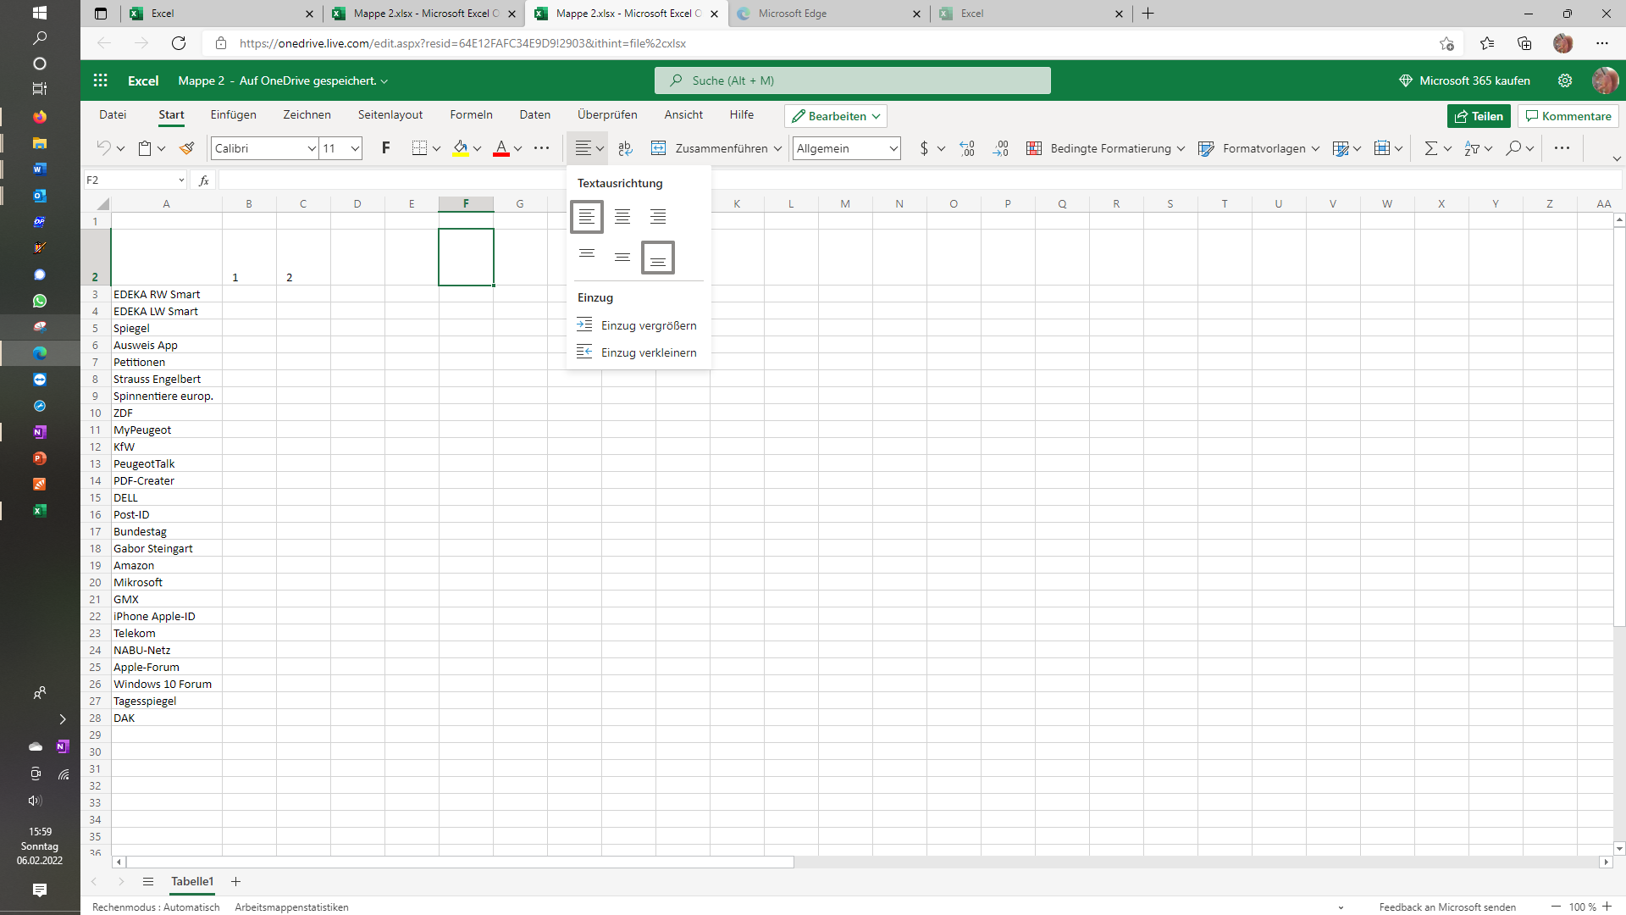Click the insert function fx icon

203,180
